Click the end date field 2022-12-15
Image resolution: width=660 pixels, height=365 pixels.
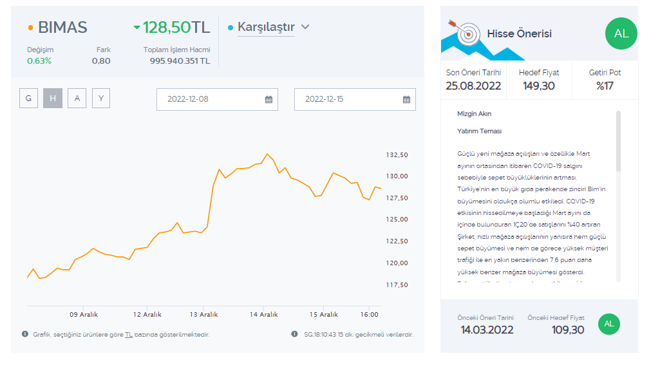click(x=355, y=99)
